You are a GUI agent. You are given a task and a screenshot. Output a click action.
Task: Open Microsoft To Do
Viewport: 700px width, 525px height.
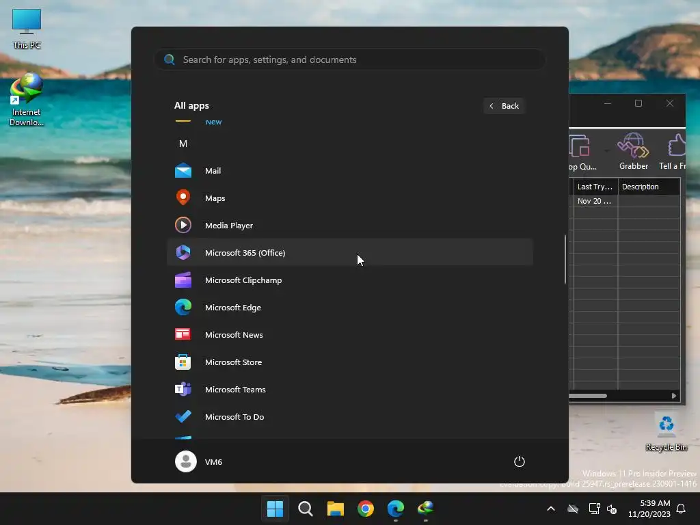coord(349,416)
